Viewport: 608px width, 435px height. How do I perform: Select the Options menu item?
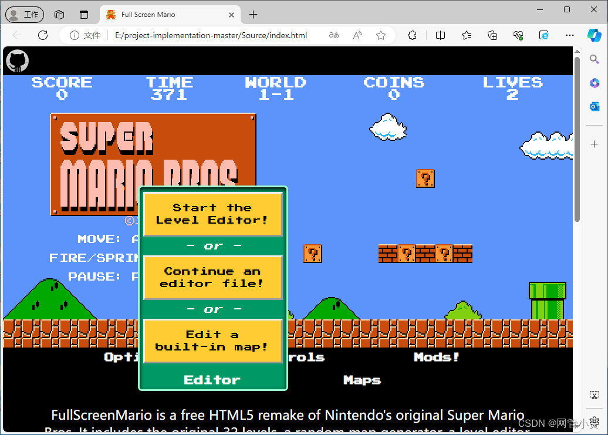point(121,357)
